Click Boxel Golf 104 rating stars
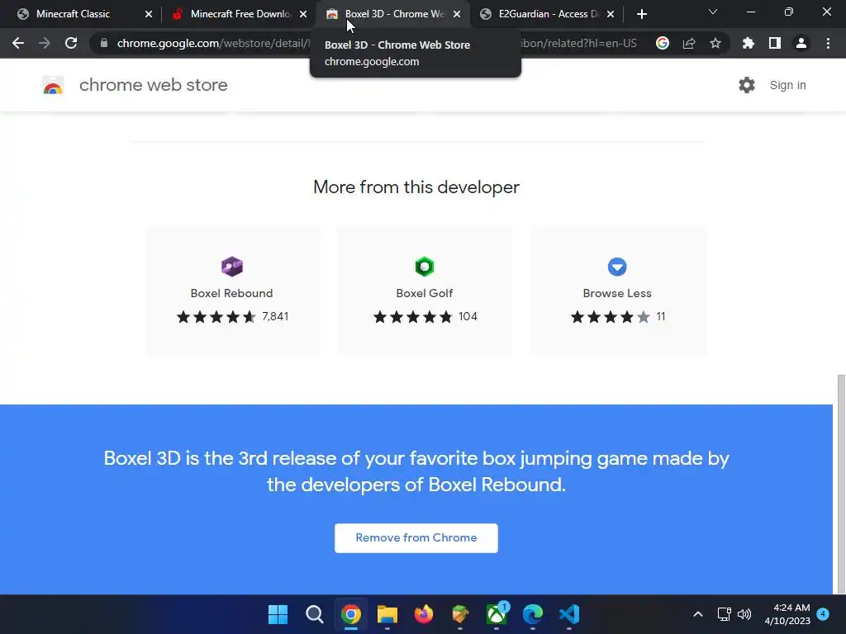The height and width of the screenshot is (634, 846). (413, 316)
